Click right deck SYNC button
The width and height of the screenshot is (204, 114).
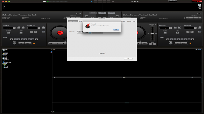[x=145, y=44]
